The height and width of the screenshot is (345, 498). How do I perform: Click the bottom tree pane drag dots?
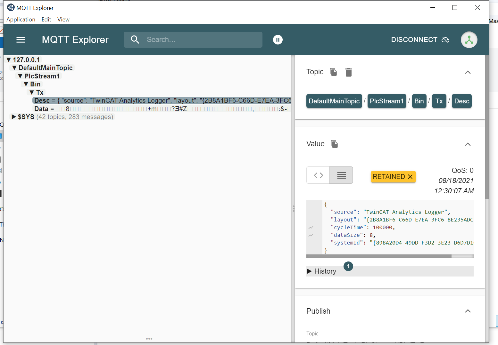(149, 339)
